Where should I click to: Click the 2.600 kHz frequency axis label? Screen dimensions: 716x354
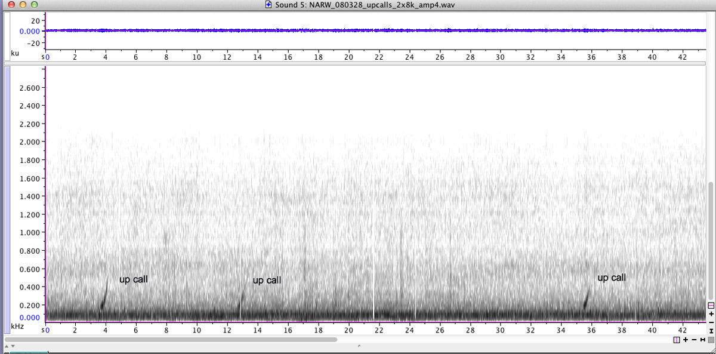pos(30,88)
